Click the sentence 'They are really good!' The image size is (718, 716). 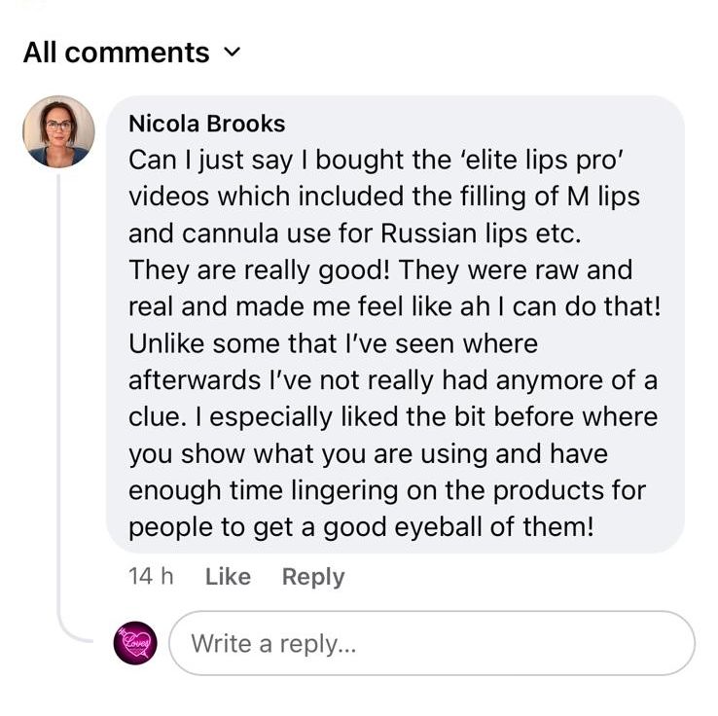point(260,269)
